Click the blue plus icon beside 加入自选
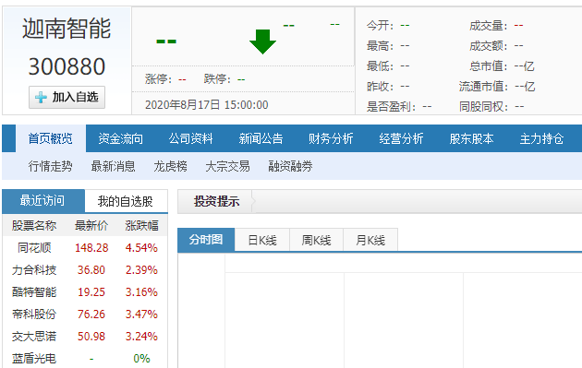The height and width of the screenshot is (368, 582). 41,98
